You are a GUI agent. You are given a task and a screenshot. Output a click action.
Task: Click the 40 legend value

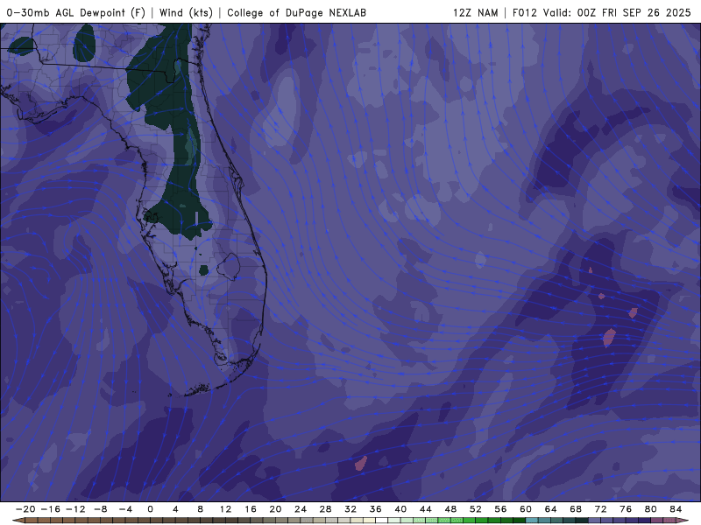point(400,509)
